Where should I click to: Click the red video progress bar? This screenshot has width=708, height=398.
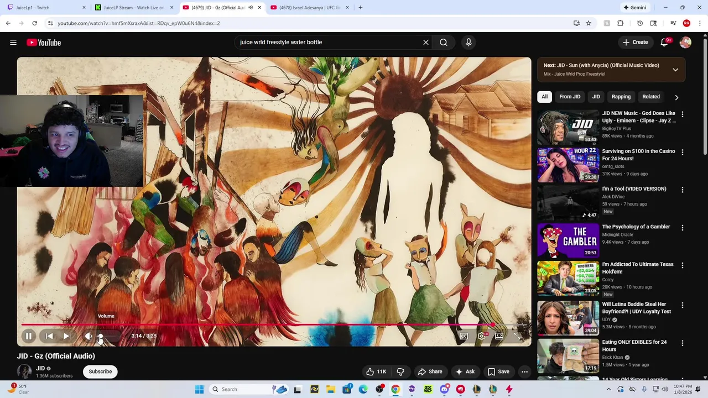coord(274,324)
